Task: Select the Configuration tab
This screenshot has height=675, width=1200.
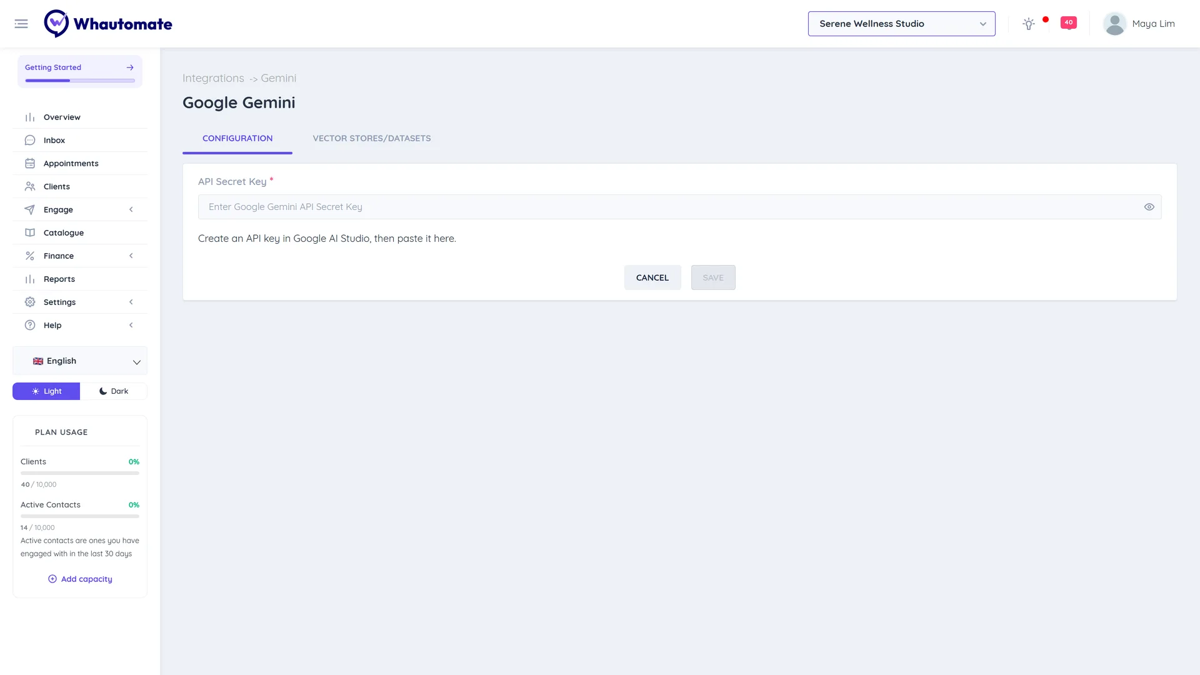Action: tap(237, 139)
